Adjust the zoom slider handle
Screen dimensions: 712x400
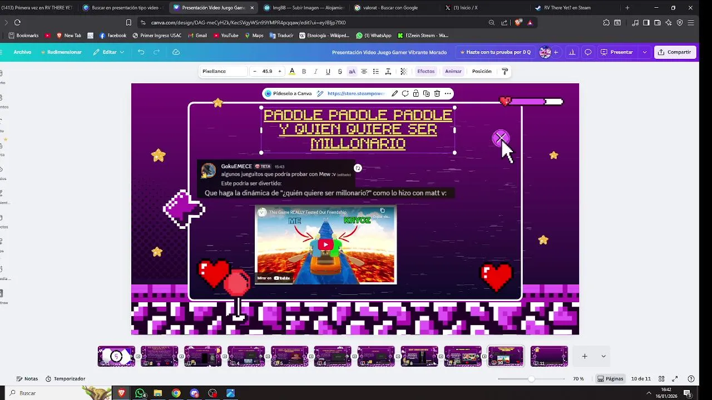pos(531,379)
